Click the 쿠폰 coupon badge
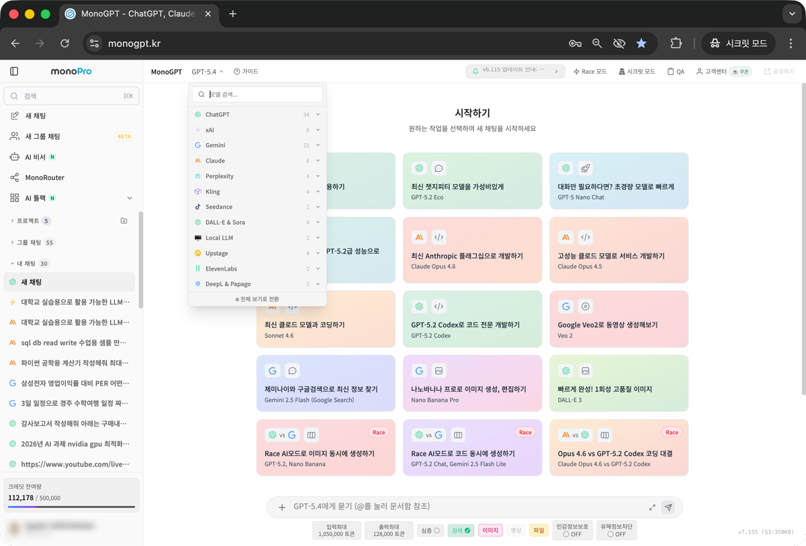Viewport: 806px width, 546px height. pyautogui.click(x=742, y=71)
